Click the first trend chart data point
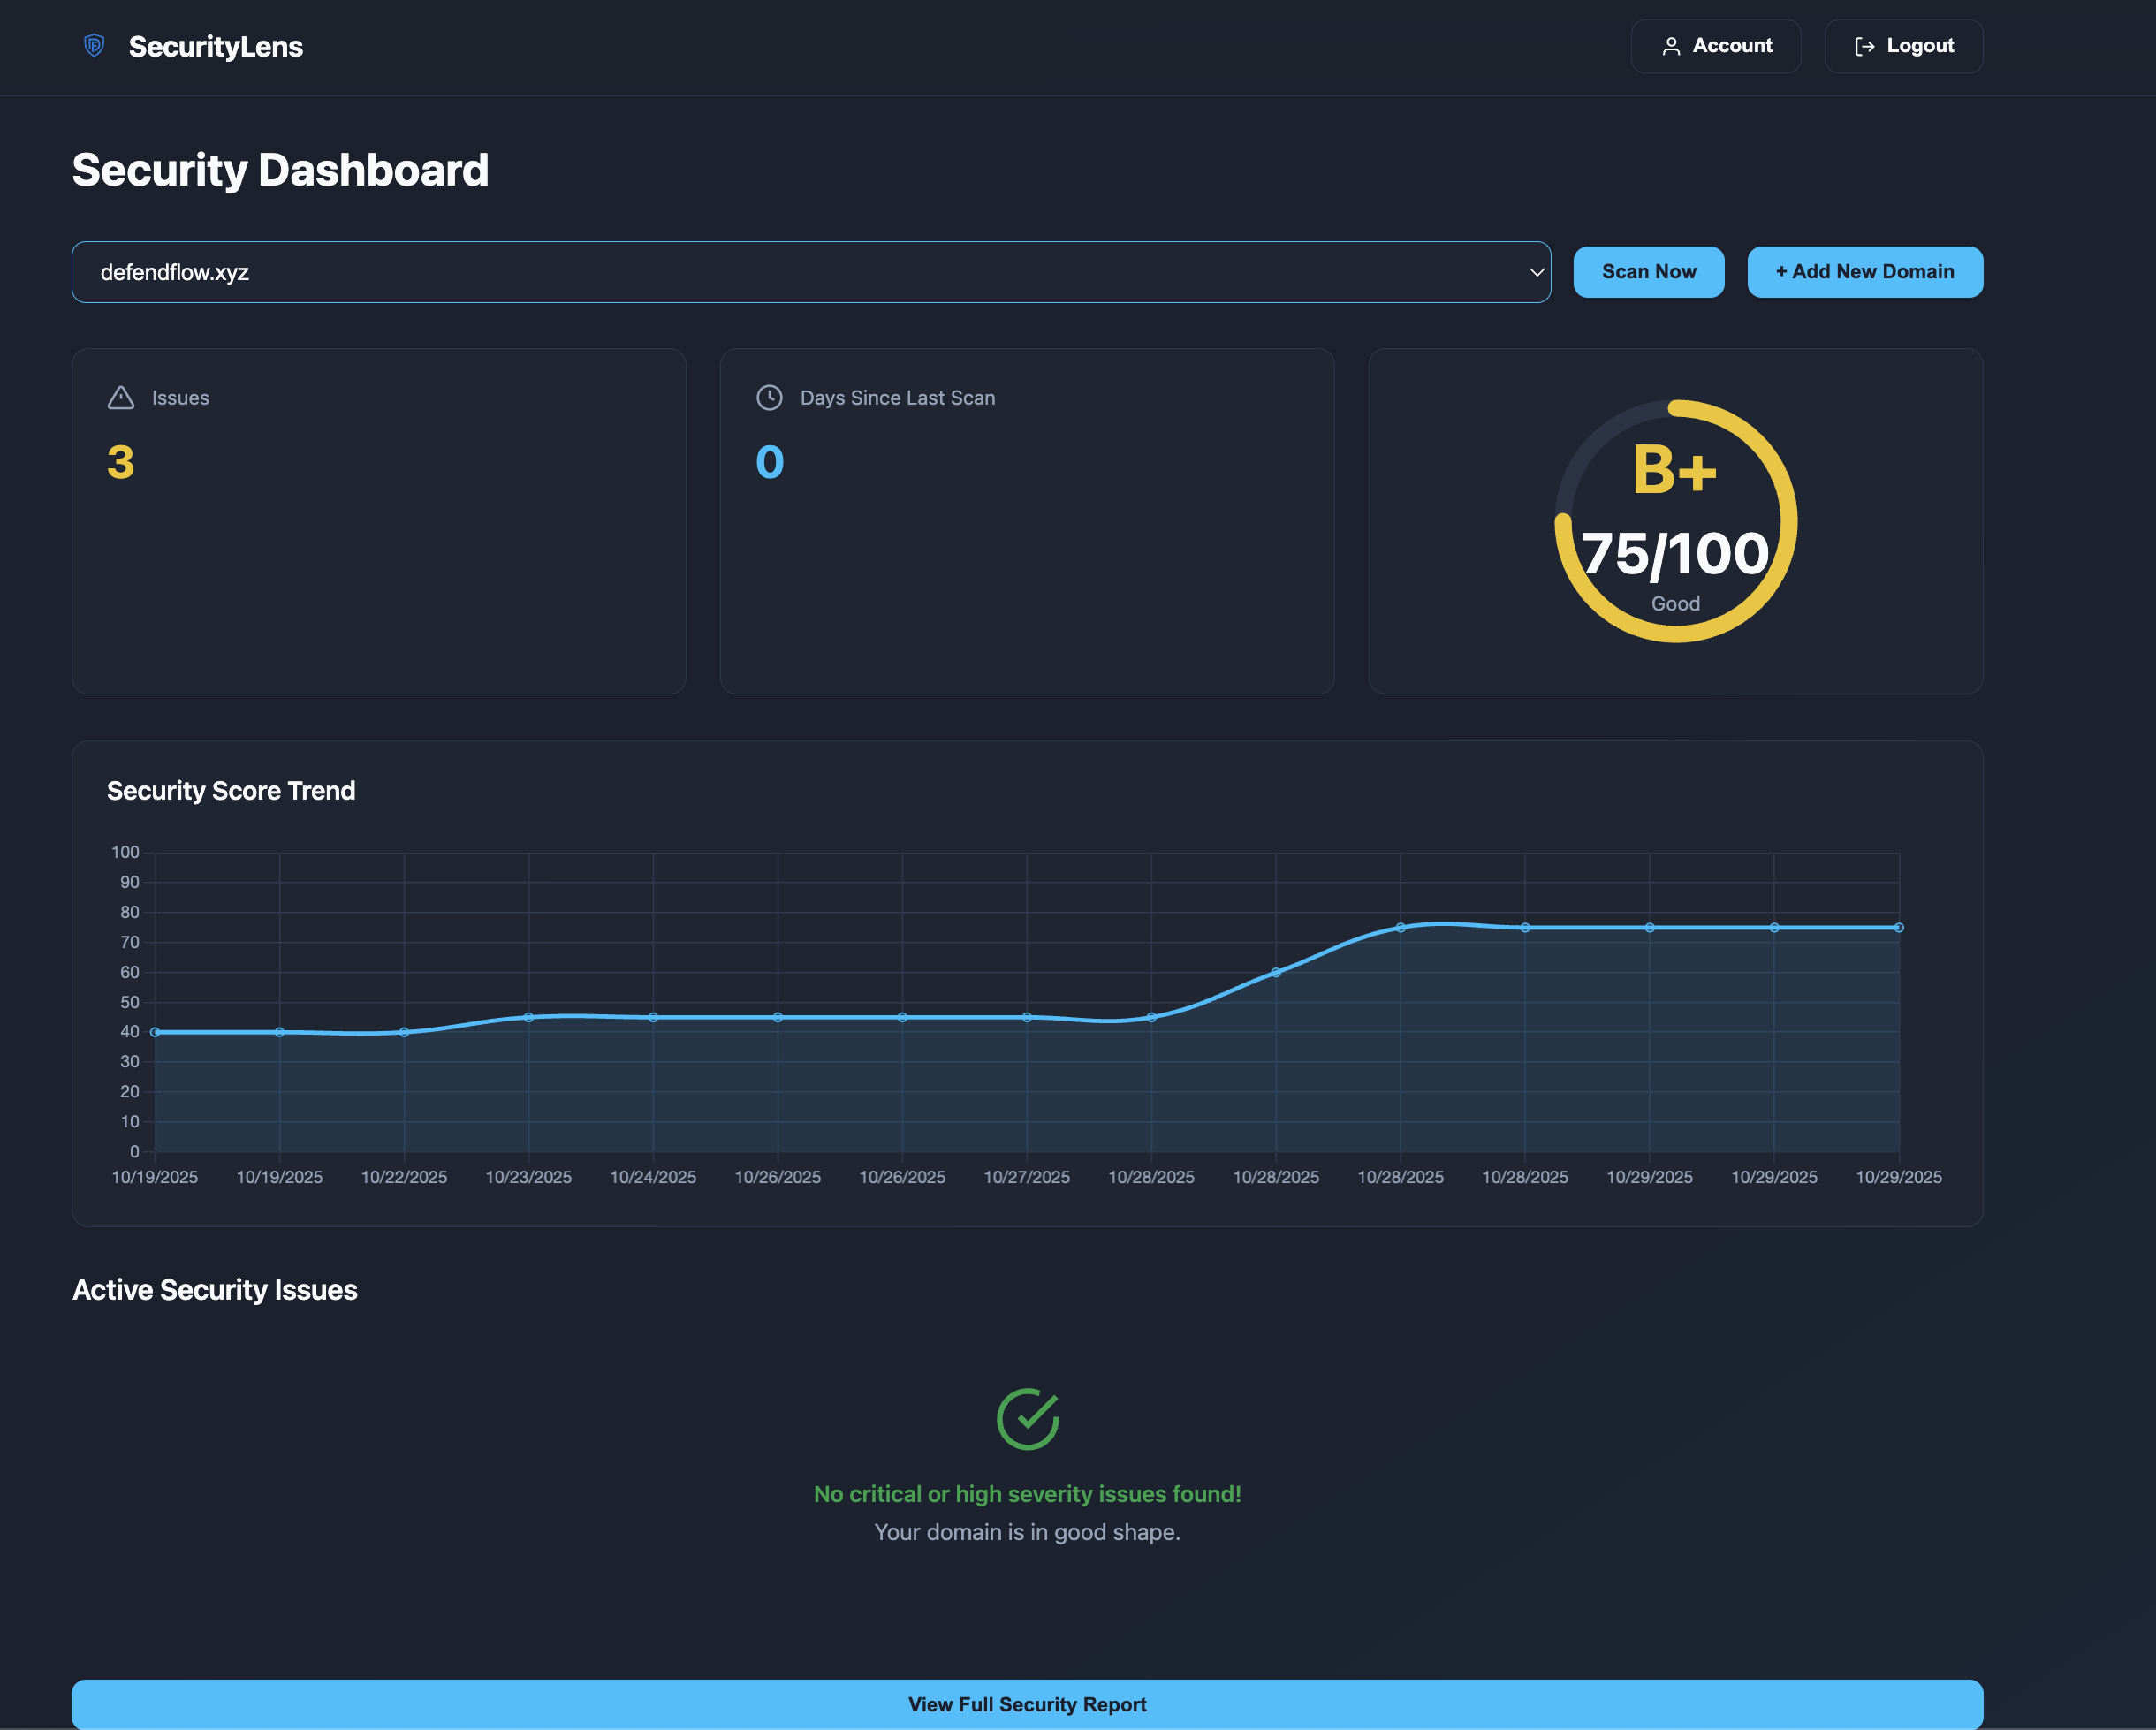2156x1730 pixels. [x=155, y=1032]
